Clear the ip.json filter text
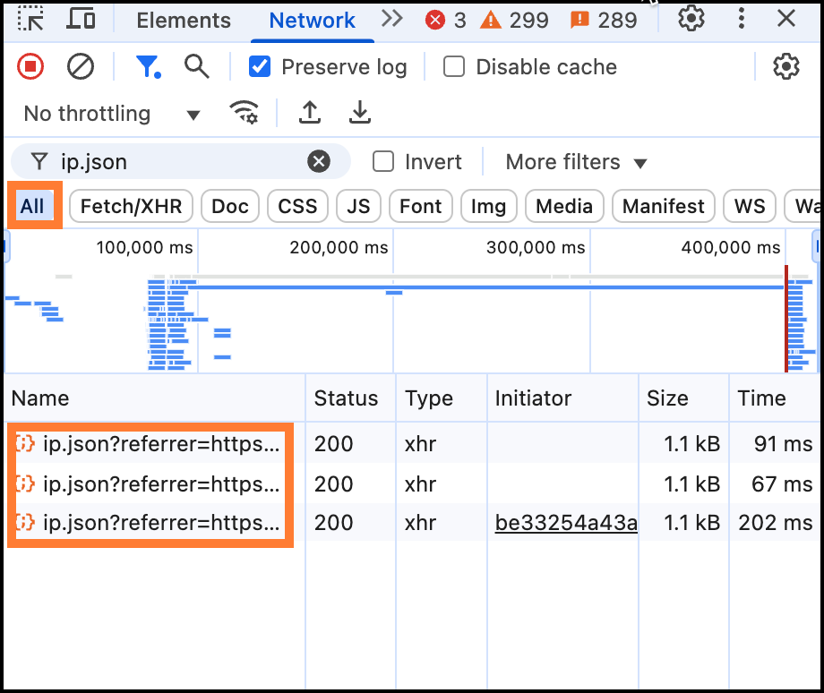The width and height of the screenshot is (824, 693). [319, 161]
